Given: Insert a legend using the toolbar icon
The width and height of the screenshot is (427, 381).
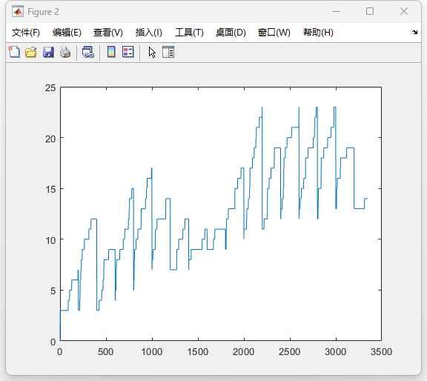Looking at the screenshot, I should click(128, 52).
